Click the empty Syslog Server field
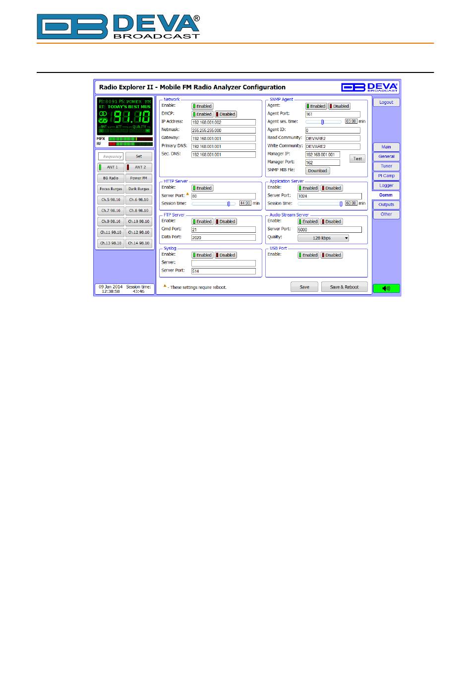Viewport: 471px width, 675px height. (x=224, y=263)
